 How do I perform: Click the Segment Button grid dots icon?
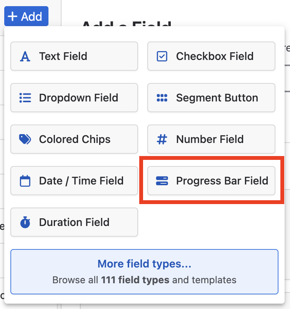(162, 98)
